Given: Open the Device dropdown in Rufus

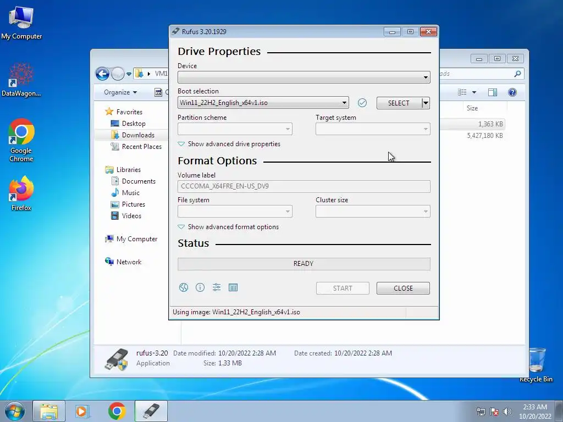Looking at the screenshot, I should click(303, 77).
